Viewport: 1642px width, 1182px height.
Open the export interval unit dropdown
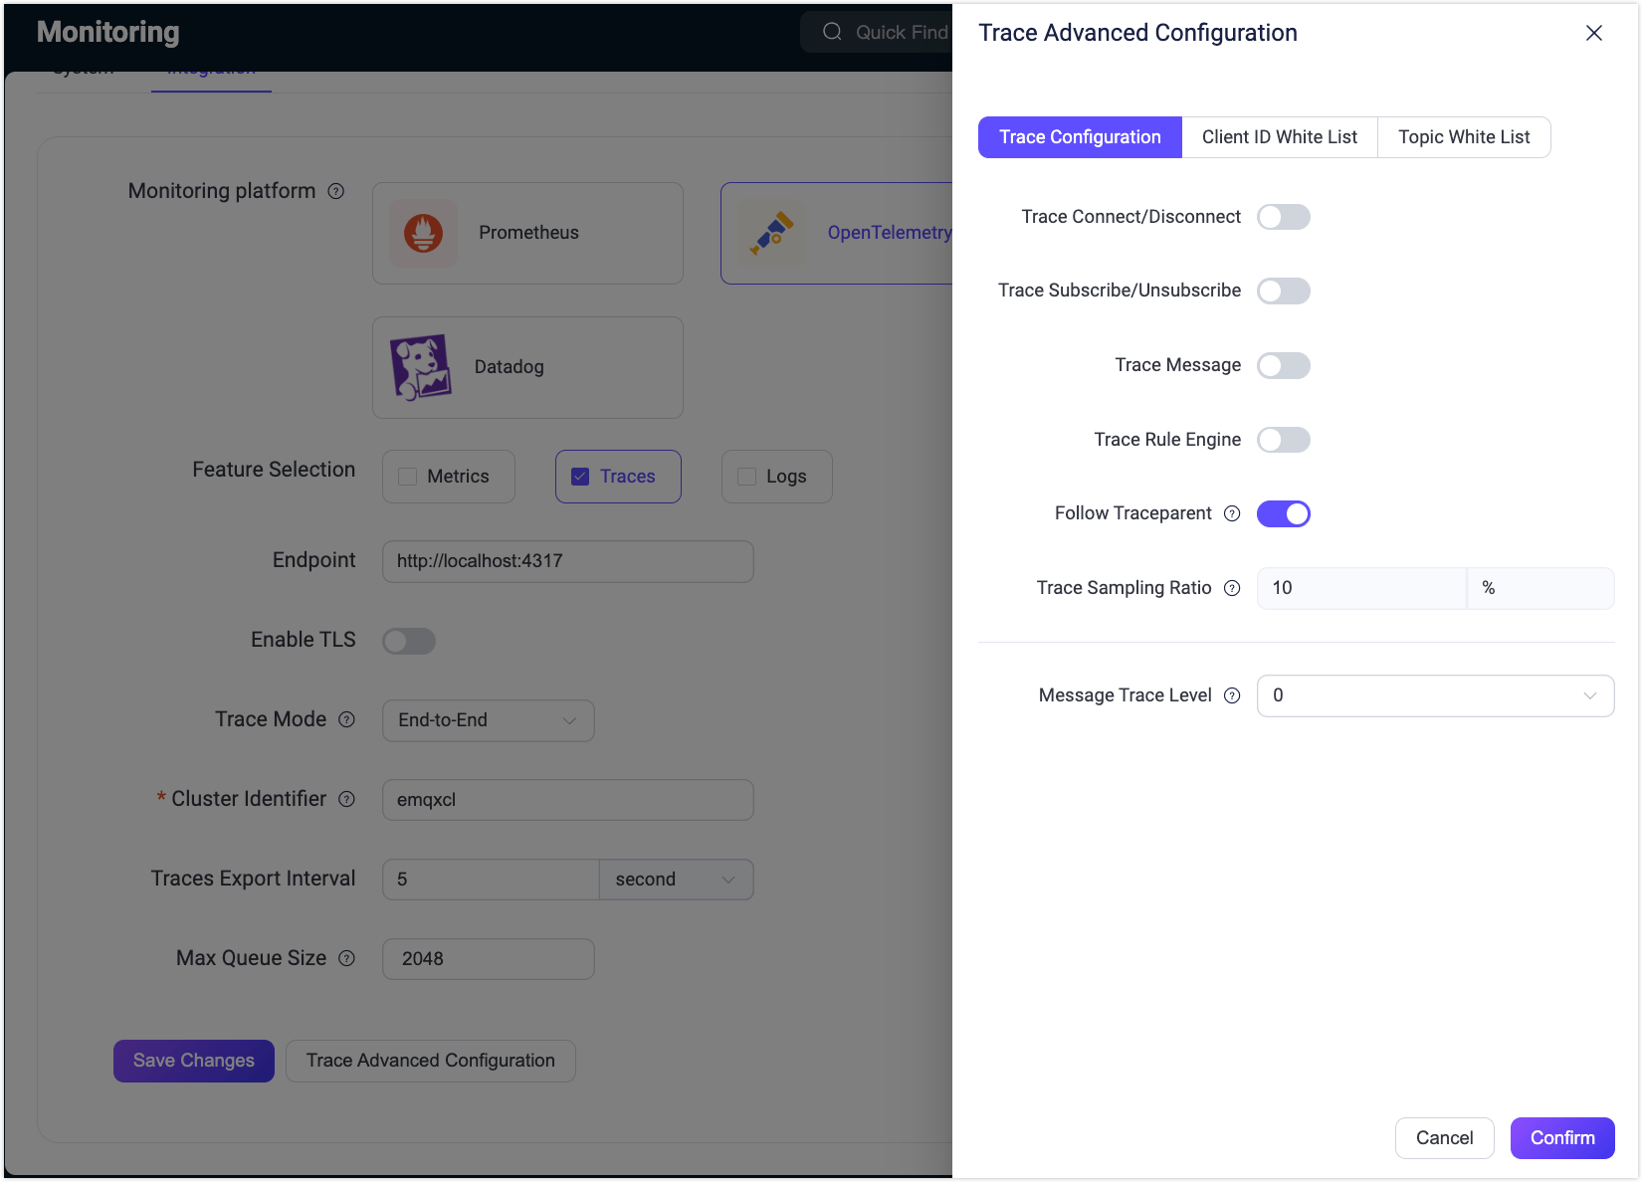[x=676, y=880]
